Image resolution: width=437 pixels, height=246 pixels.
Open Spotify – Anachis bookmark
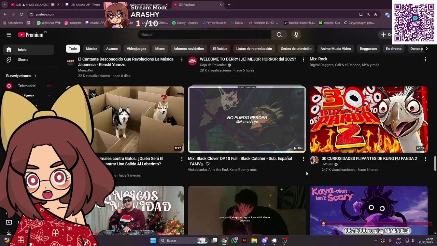185,23
